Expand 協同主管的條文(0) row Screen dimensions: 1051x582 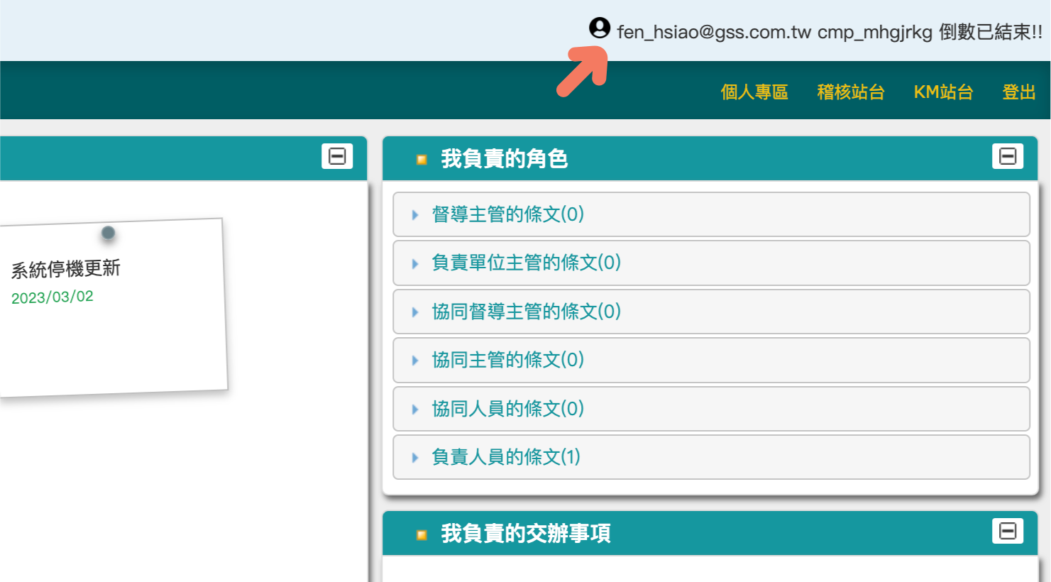507,360
